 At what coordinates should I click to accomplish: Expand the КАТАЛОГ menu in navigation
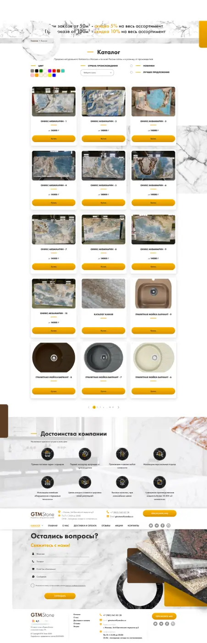pyautogui.click(x=37, y=525)
